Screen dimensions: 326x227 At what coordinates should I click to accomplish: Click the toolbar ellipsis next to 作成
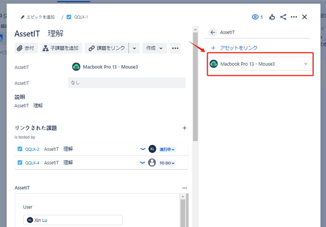(175, 48)
